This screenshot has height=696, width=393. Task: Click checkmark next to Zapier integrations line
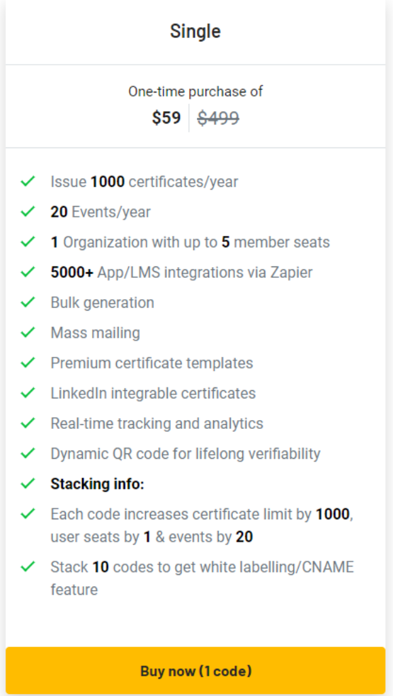click(28, 272)
